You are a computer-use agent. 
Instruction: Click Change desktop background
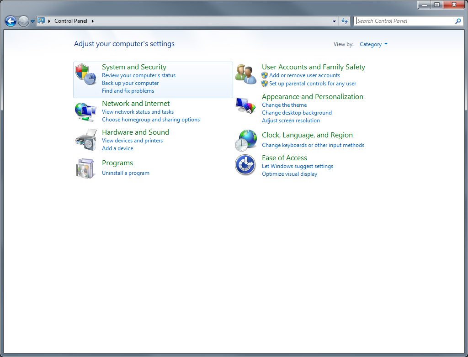(x=297, y=113)
